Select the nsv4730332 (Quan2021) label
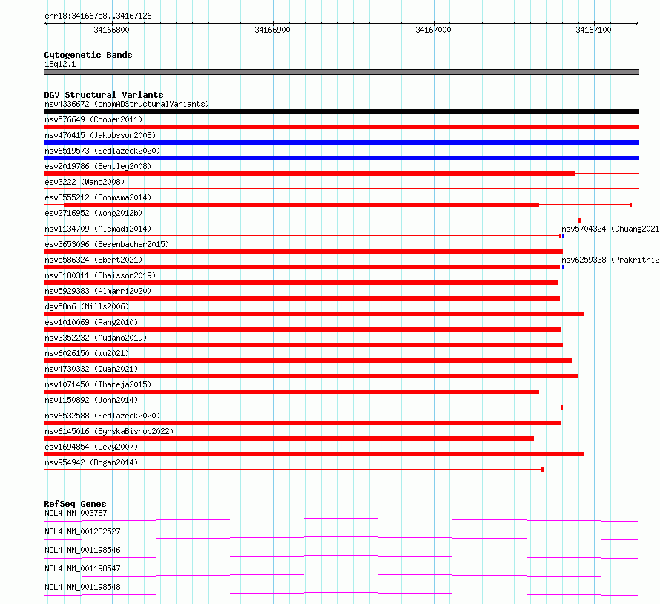 pos(91,369)
